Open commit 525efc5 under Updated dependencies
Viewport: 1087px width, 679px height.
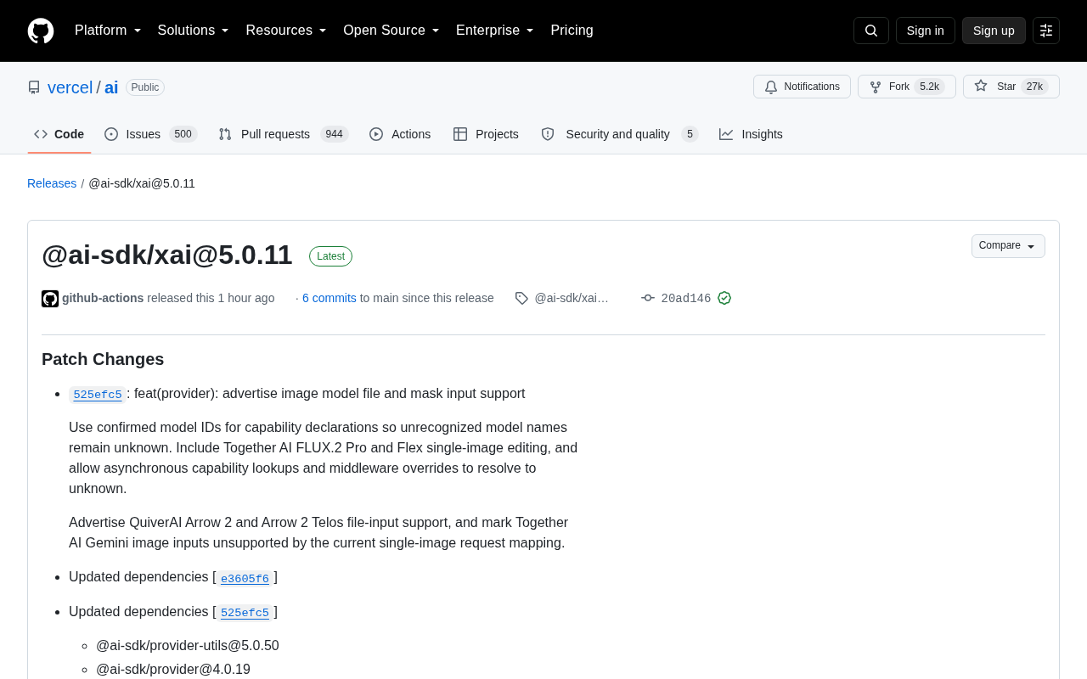tap(245, 612)
